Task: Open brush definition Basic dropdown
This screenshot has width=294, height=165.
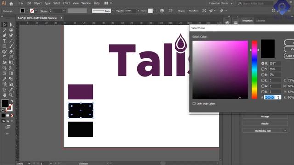Action: pyautogui.click(x=113, y=11)
